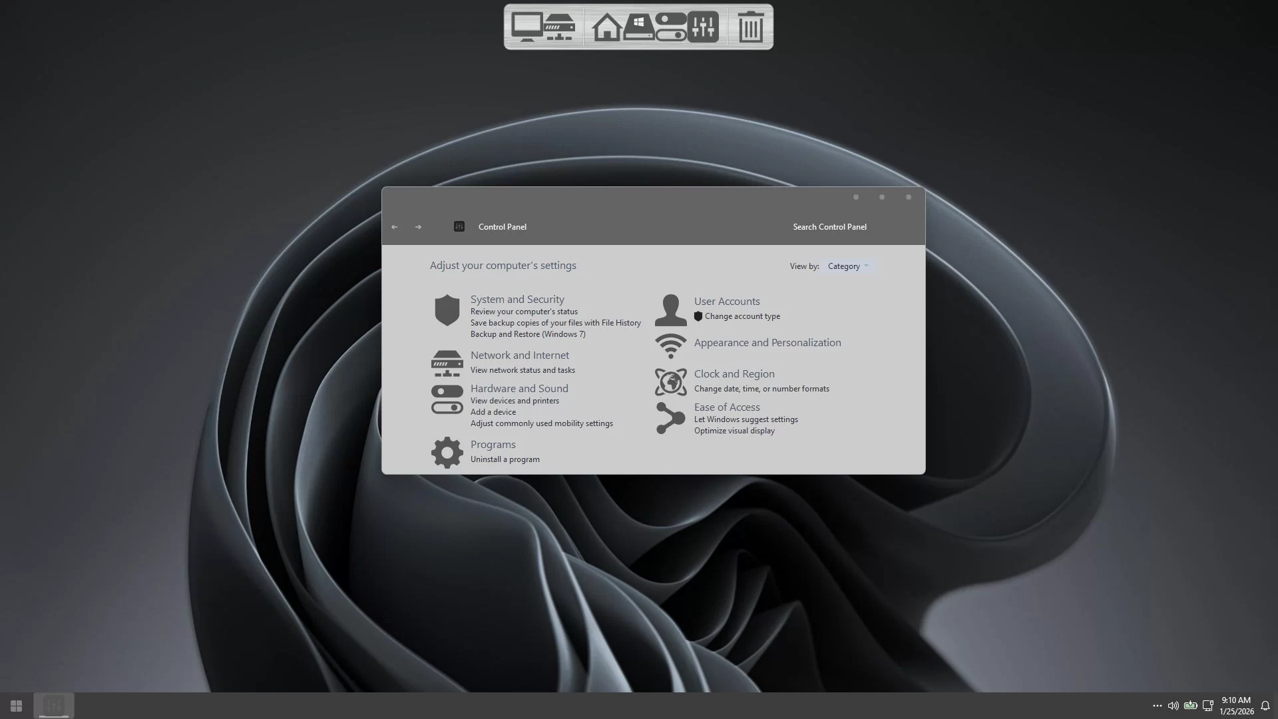Screen dimensions: 1278x719
Task: Click the Hardware and Sound switches icon
Action: [447, 399]
